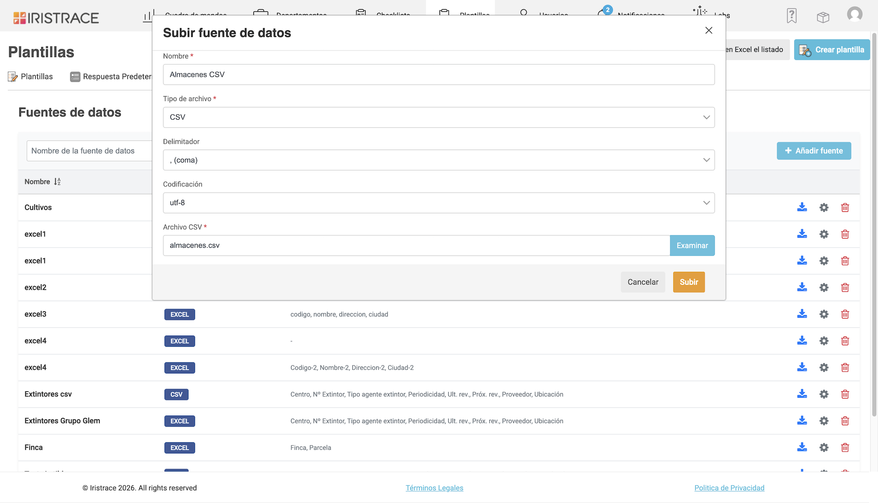Edit the Nombre field Almacenes CSV
This screenshot has width=878, height=503.
[439, 75]
